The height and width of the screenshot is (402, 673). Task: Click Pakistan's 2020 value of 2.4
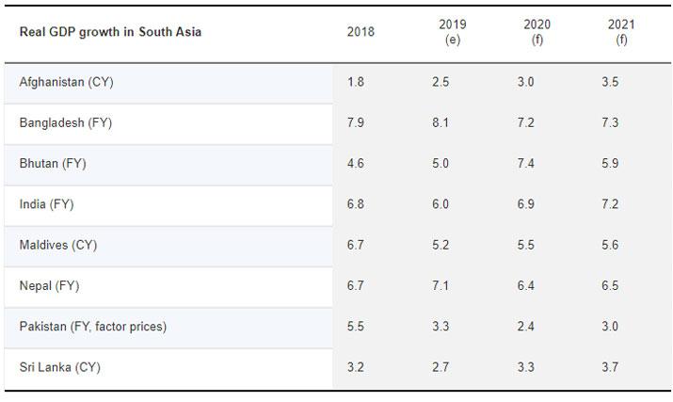525,326
